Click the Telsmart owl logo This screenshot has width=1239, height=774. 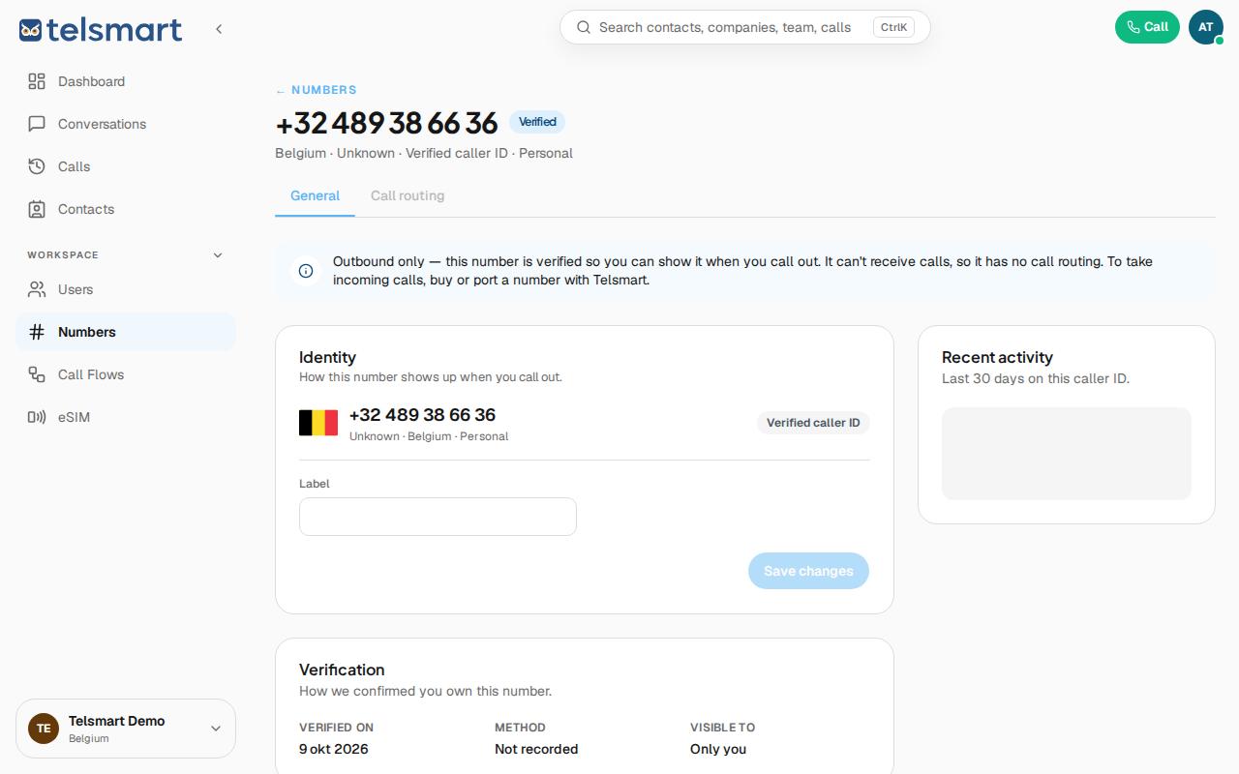click(x=100, y=29)
